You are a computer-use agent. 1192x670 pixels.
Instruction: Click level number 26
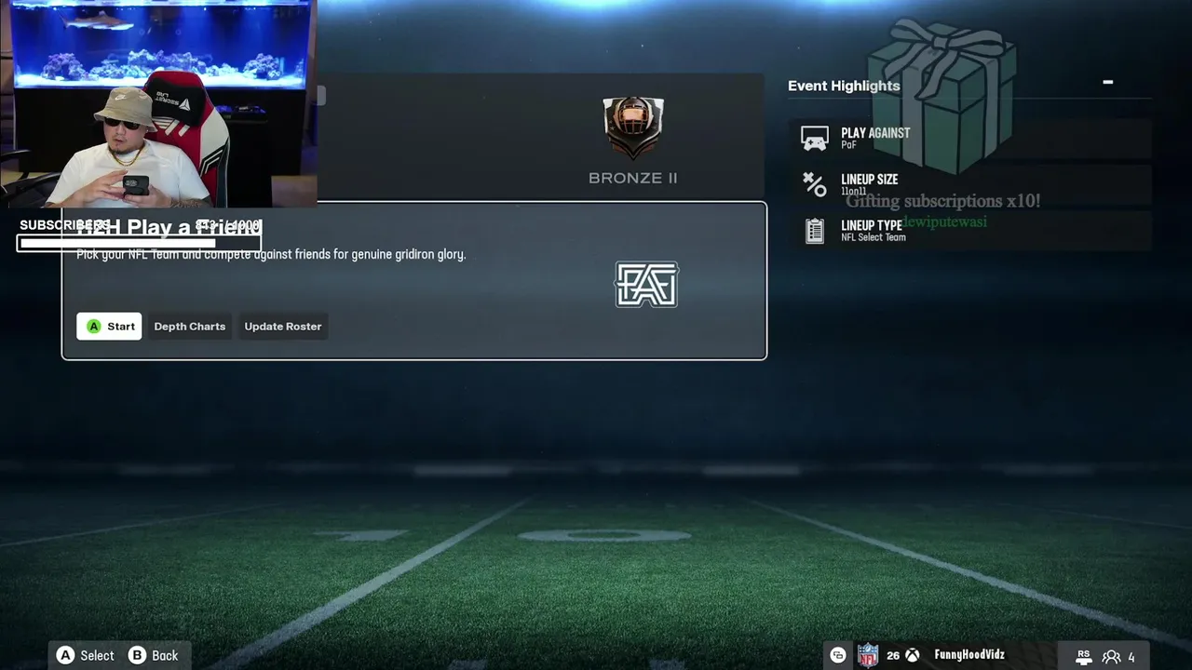tap(893, 656)
